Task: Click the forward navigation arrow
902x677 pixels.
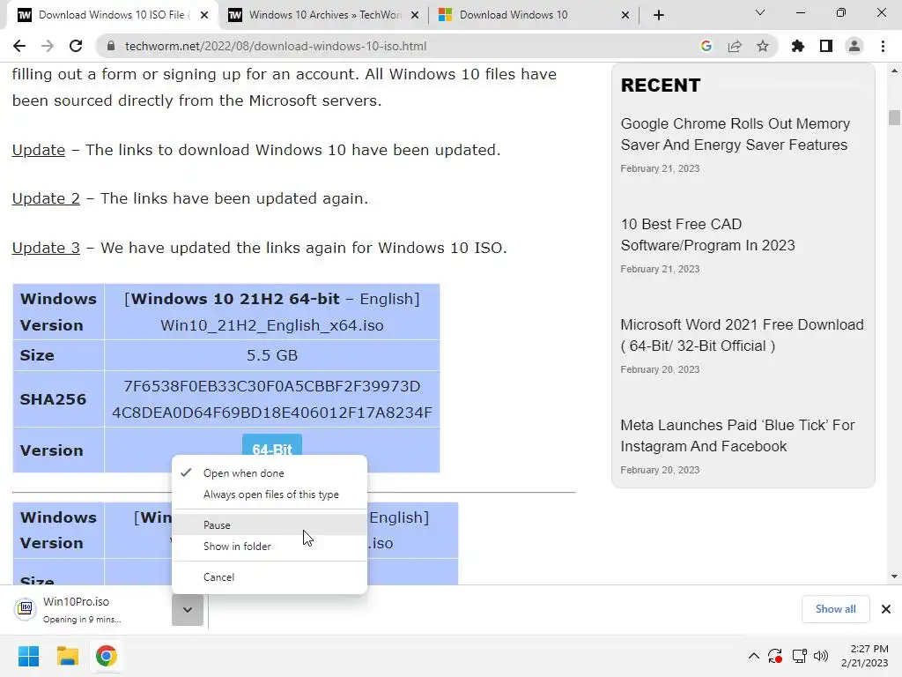Action: click(48, 46)
